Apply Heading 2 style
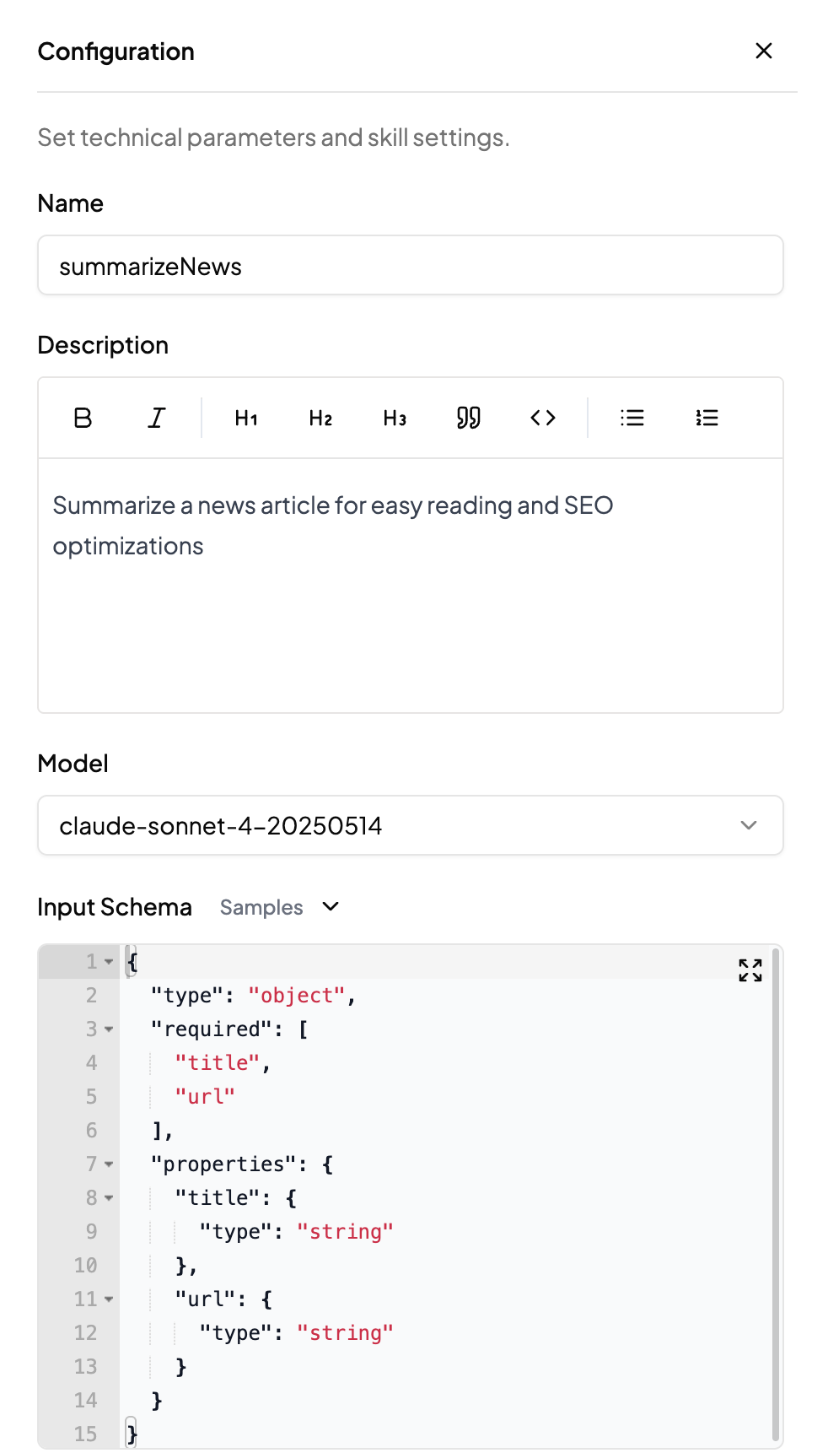Viewport: 828px width, 1453px height. pos(320,418)
